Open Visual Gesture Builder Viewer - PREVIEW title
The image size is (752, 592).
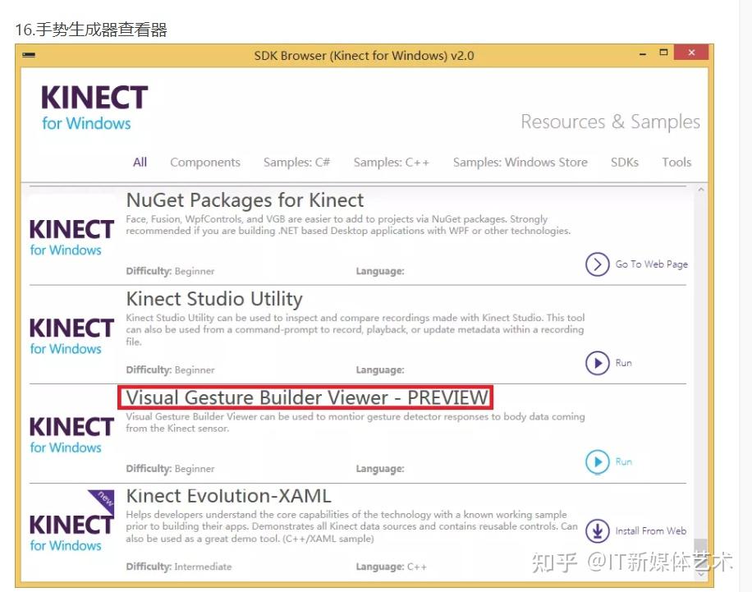pos(306,397)
